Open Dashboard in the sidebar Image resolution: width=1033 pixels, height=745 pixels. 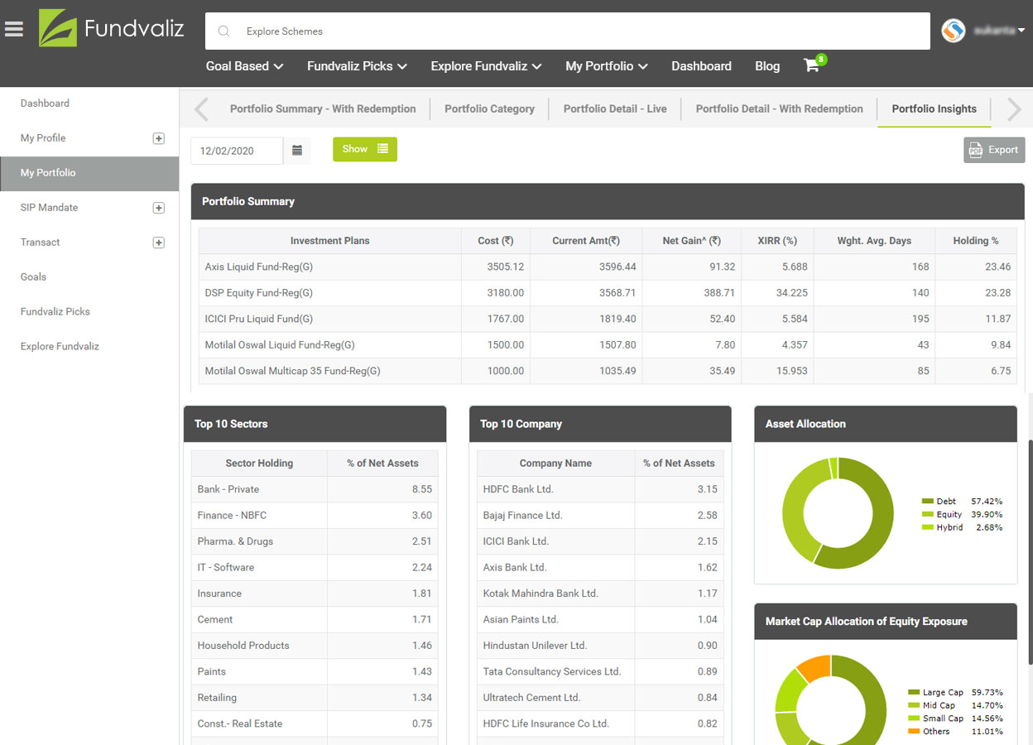[x=45, y=103]
